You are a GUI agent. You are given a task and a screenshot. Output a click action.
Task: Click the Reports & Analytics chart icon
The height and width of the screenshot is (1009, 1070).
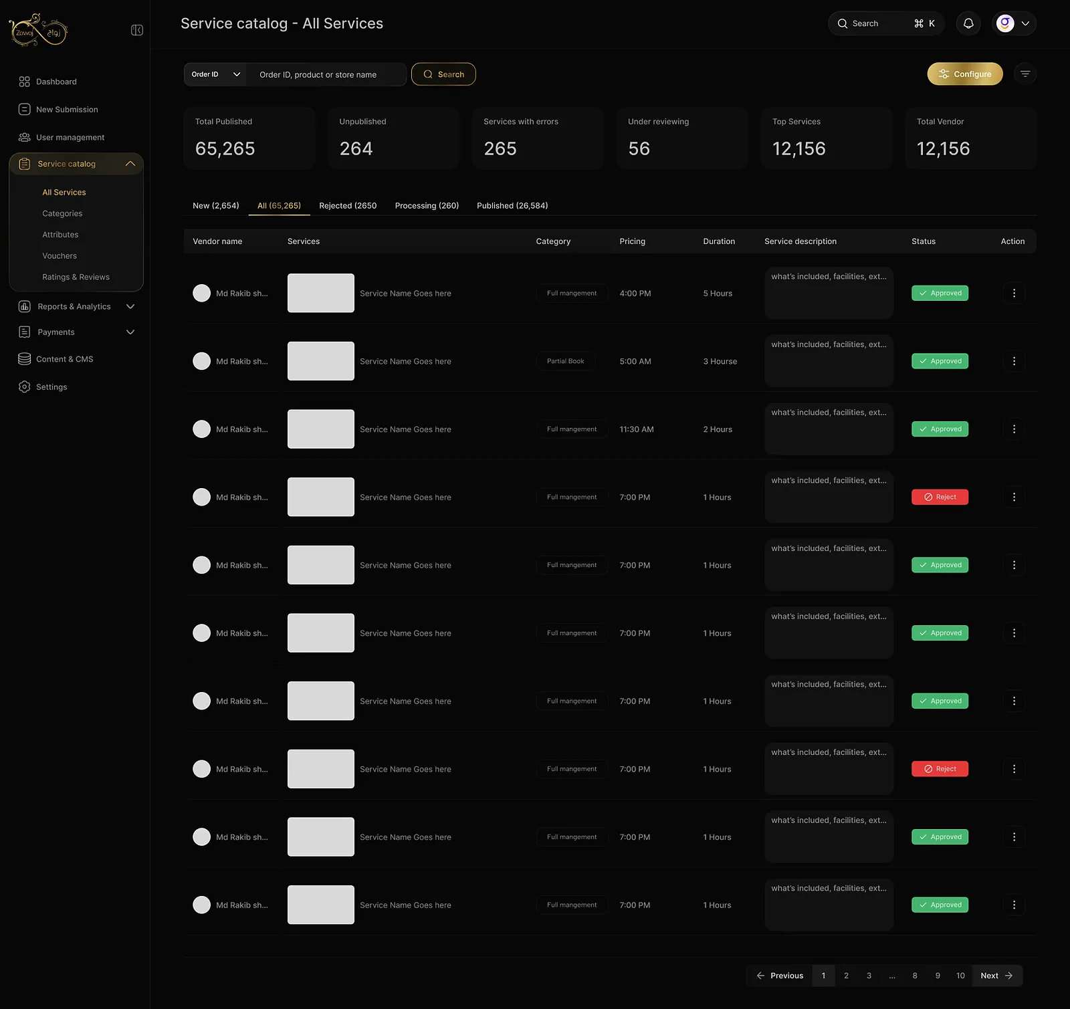point(25,306)
